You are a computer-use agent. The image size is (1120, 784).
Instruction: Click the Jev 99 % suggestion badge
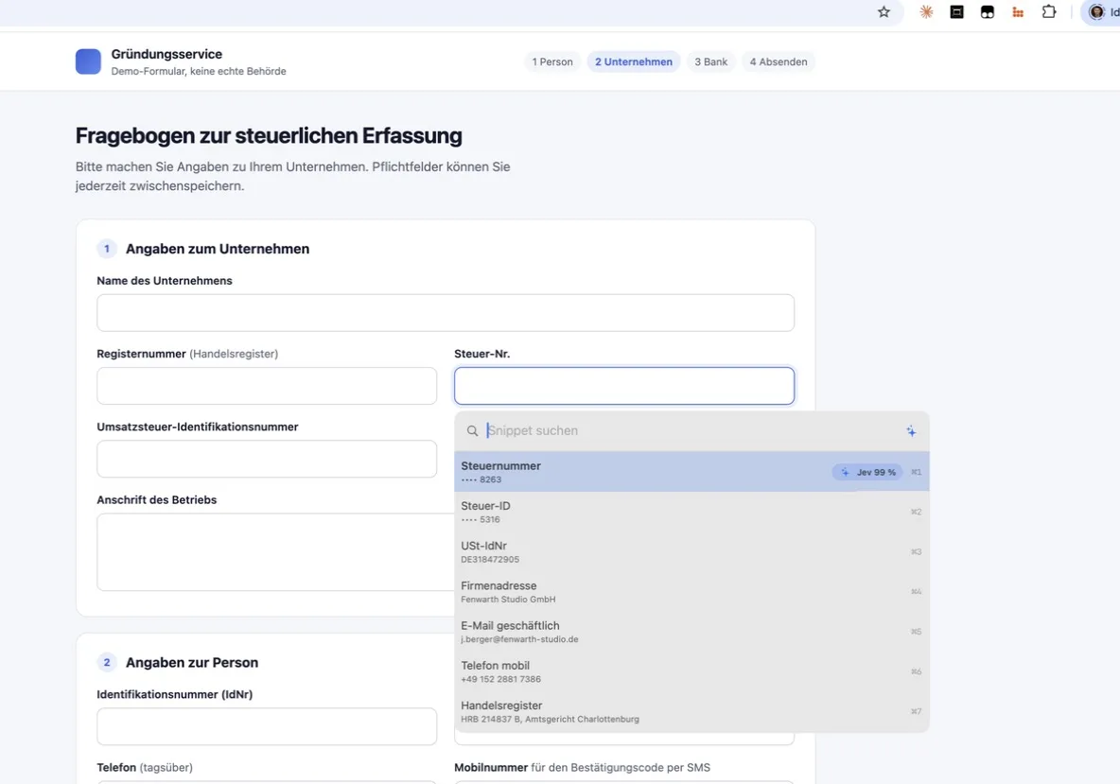[867, 472]
